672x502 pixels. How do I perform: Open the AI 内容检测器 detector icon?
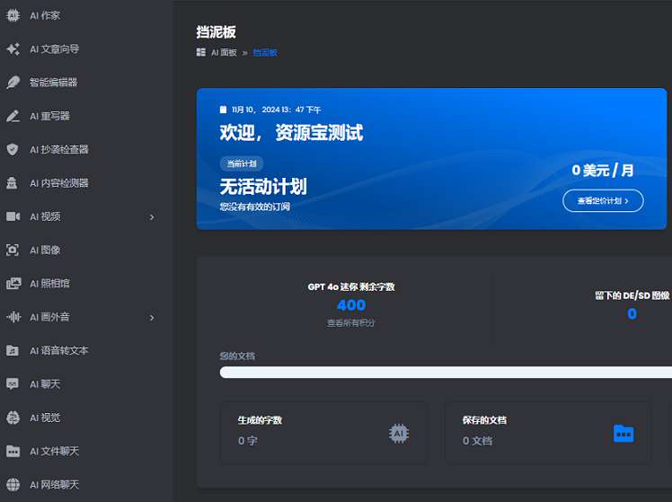click(x=12, y=183)
